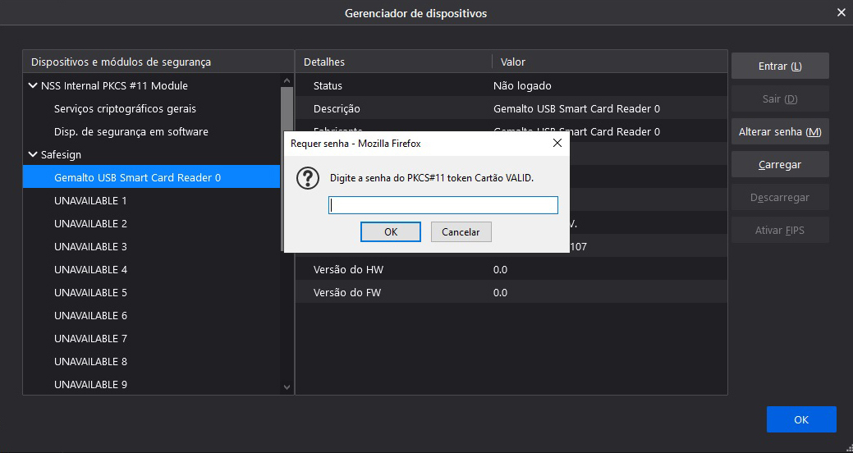Collapse the NSS Internal PKCS #11 Module node
The image size is (853, 453).
33,85
